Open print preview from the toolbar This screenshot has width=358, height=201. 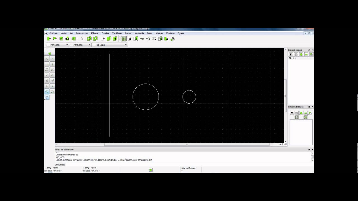(x=74, y=39)
